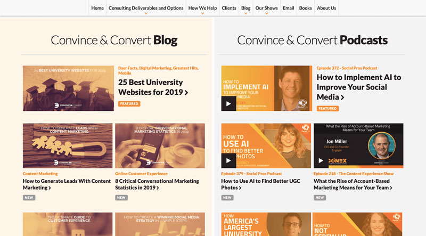Play the 'How to Use AI' podcast episode
The width and height of the screenshot is (426, 236).
(228, 161)
